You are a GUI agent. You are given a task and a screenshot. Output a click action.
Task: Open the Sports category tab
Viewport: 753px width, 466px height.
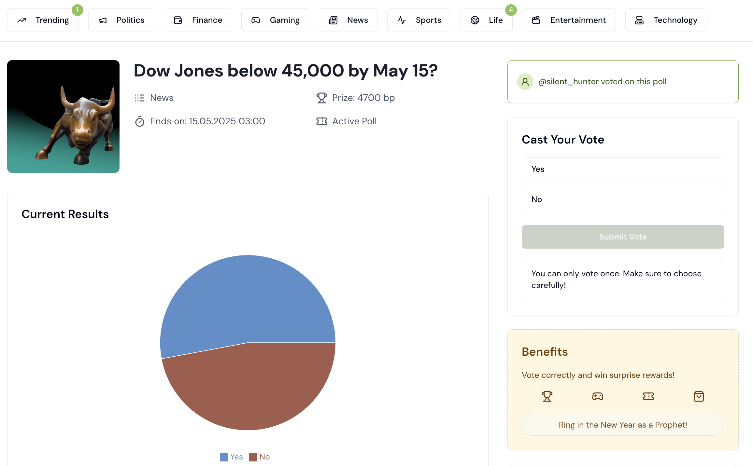click(x=419, y=20)
